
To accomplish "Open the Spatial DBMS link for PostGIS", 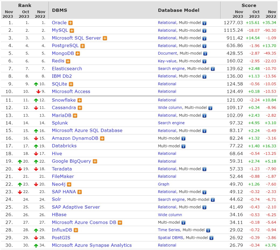I will tap(171, 238).
